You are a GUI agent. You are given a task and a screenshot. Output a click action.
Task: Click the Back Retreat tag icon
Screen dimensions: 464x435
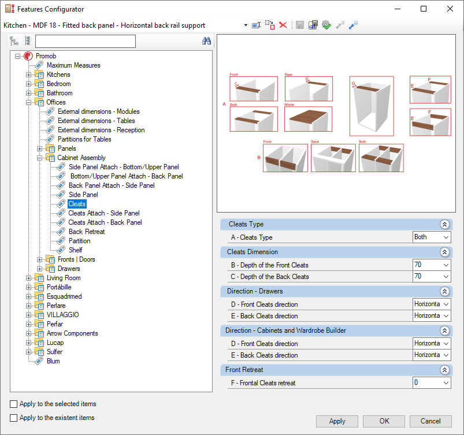coord(61,232)
